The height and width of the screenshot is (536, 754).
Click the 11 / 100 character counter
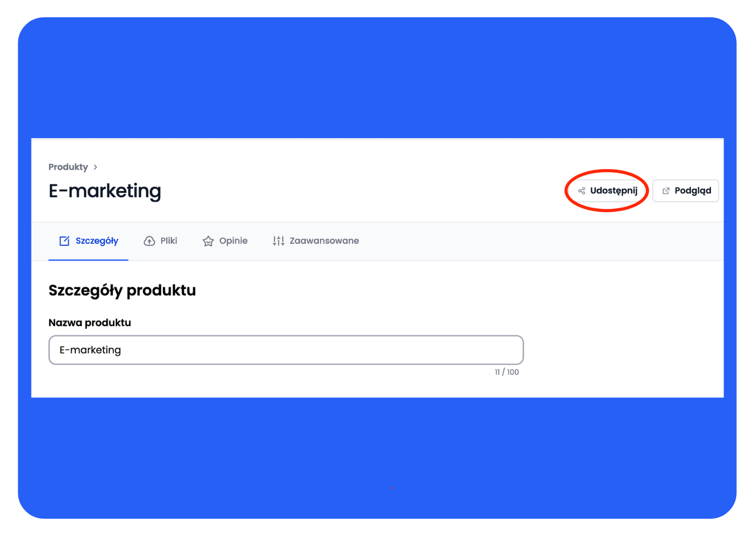(506, 372)
